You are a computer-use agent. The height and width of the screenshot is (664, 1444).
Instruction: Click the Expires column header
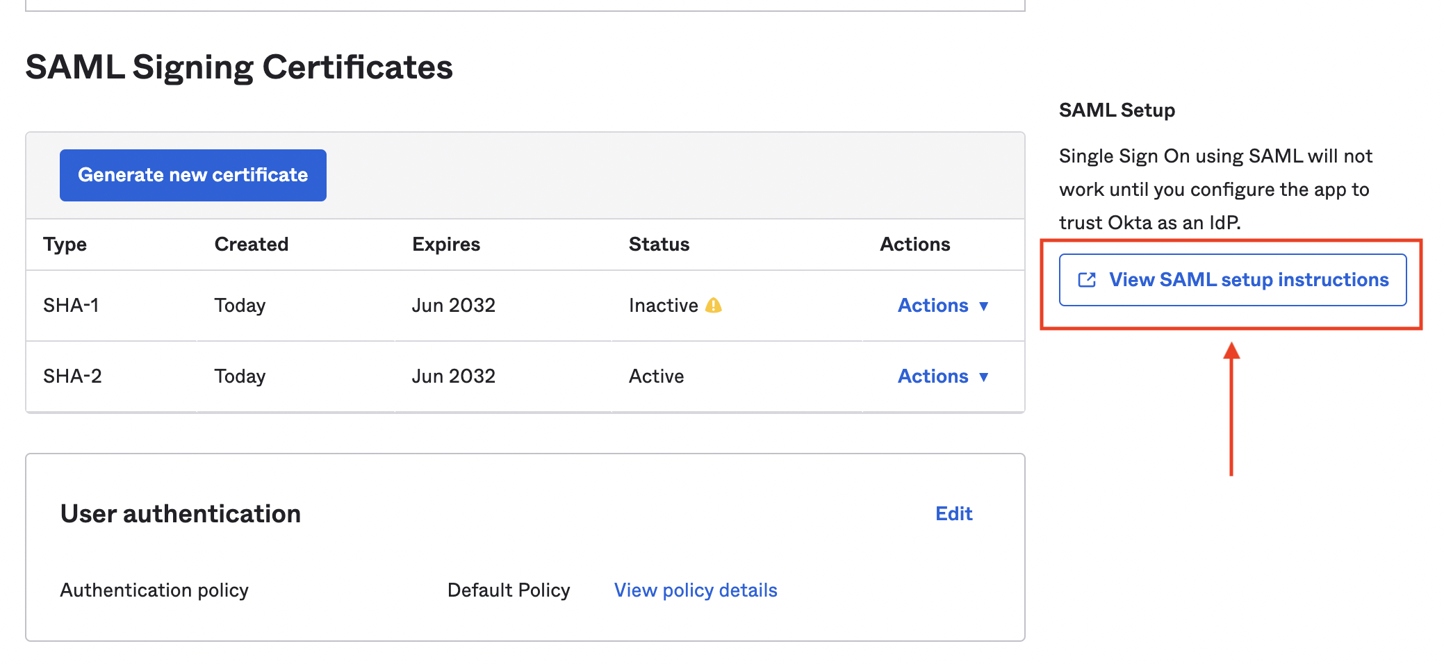[x=445, y=244]
